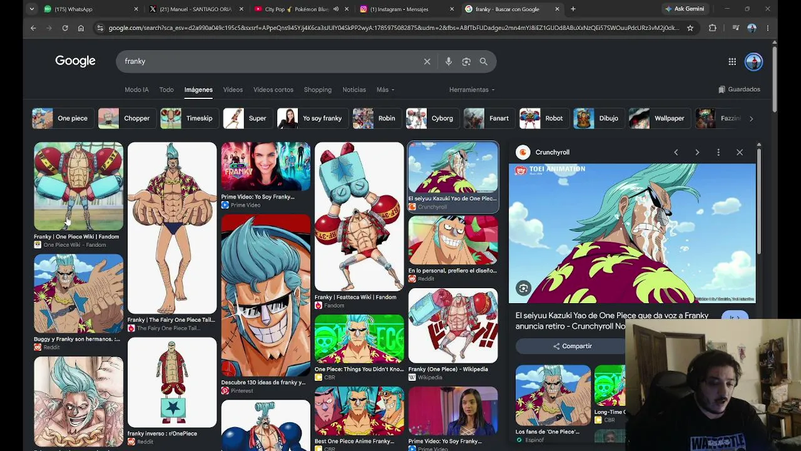Switch to the Todo results tab
Screen dimensions: 801x451
(x=166, y=90)
